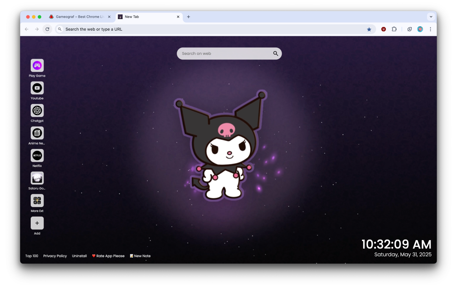Click the Saturday, May 31, 2025 date
Image resolution: width=457 pixels, height=285 pixels.
point(403,254)
